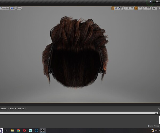The height and width of the screenshot is (133, 160).
Task: Click the hair model in the viewport
Action: point(75,53)
